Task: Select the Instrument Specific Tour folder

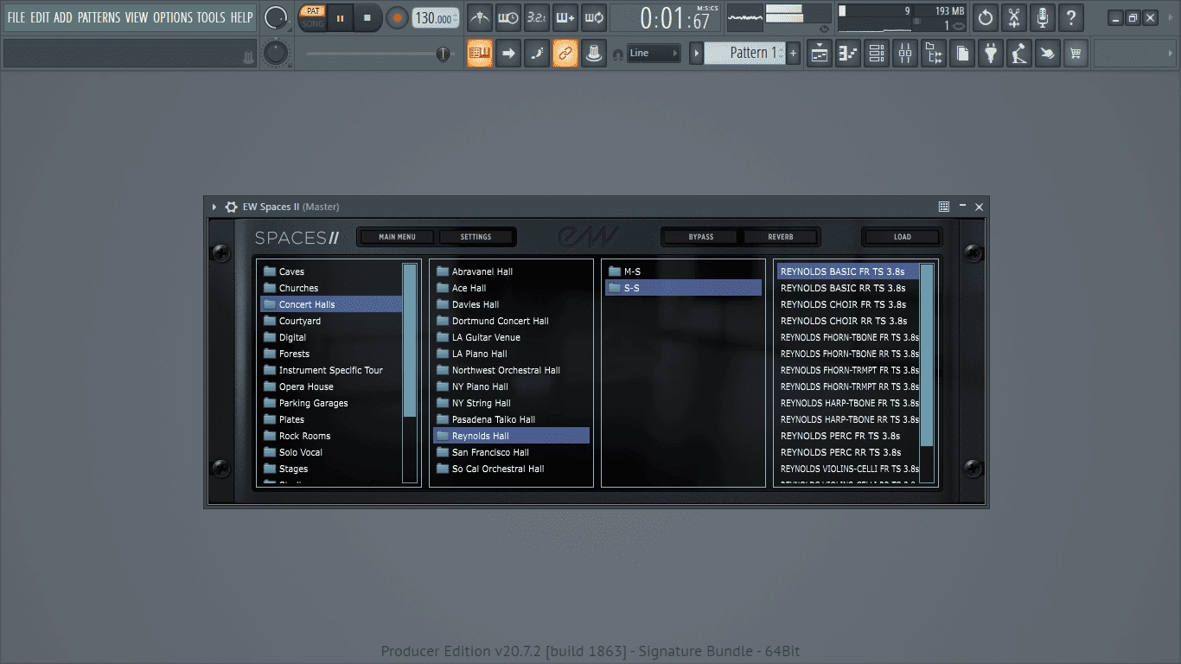Action: click(x=331, y=370)
